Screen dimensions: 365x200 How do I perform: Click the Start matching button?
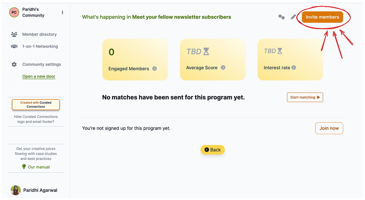pyautogui.click(x=305, y=97)
